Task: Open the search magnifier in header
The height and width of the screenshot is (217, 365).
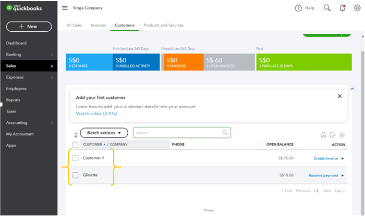Action: click(327, 8)
